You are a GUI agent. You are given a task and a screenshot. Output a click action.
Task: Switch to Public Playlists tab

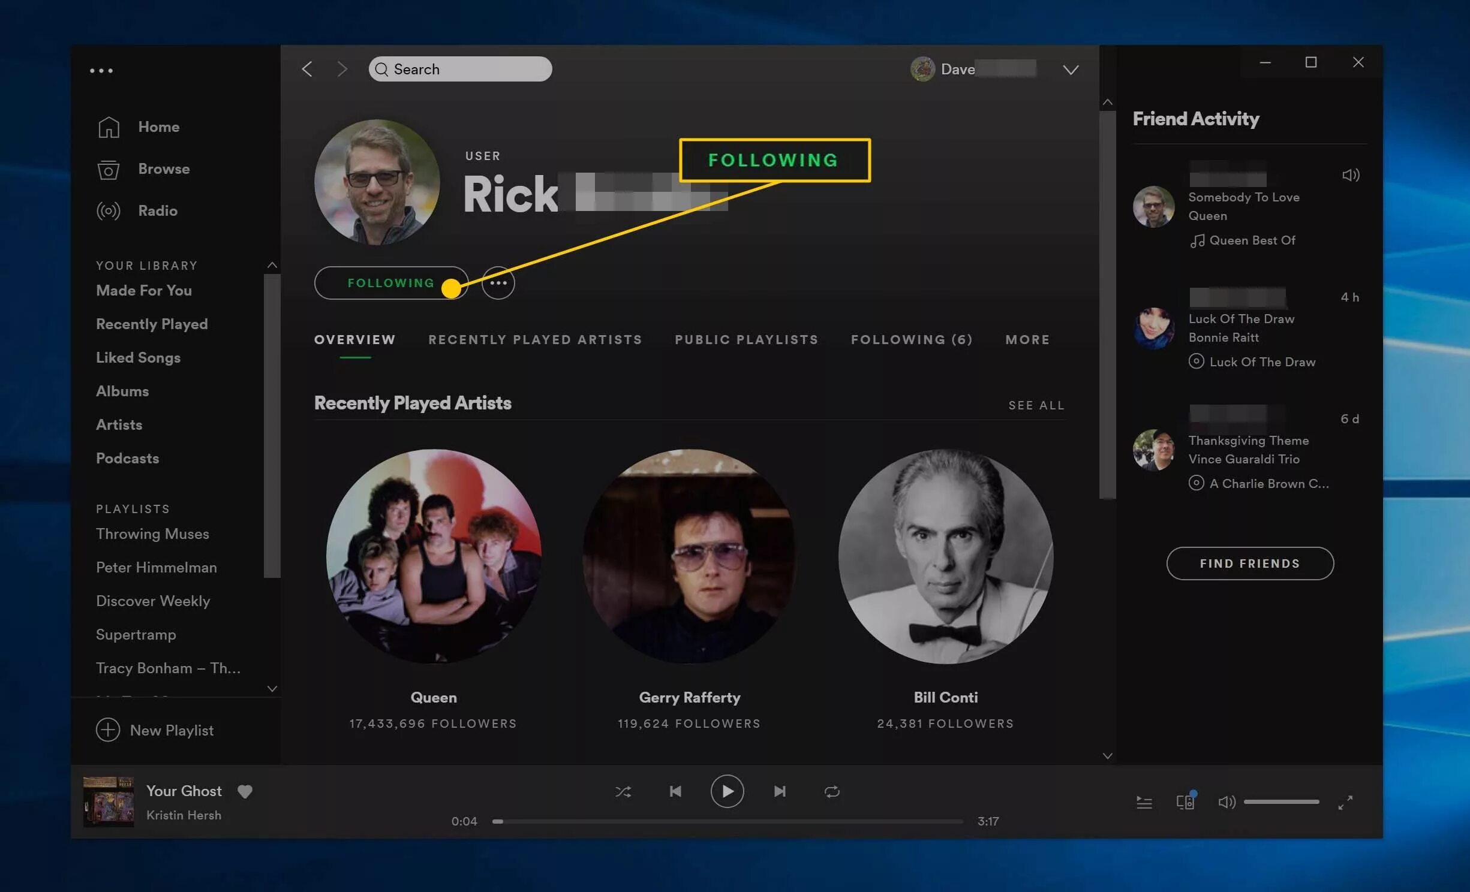(746, 340)
